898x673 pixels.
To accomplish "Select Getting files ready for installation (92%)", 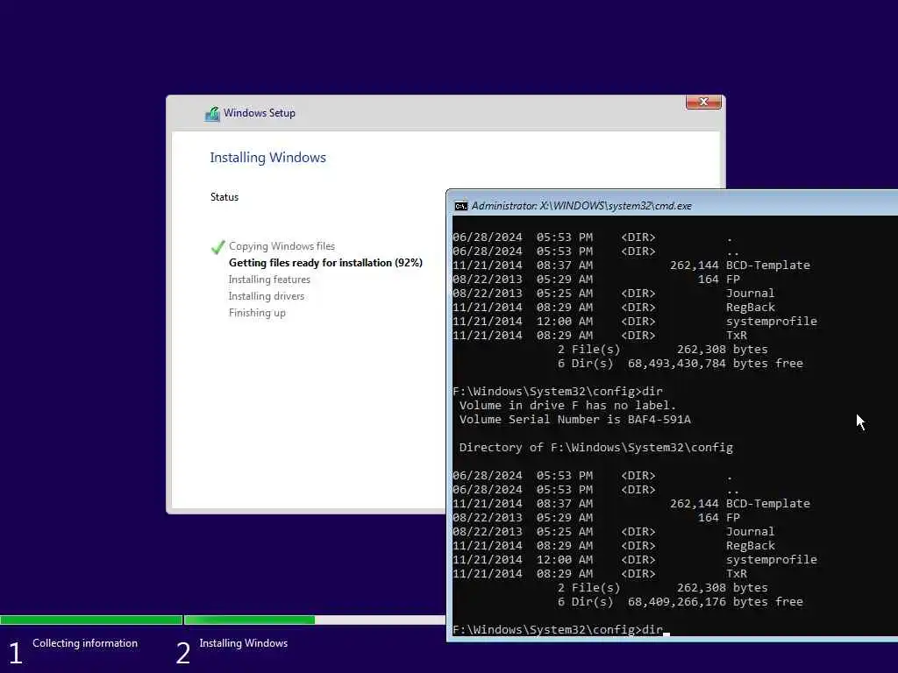I will [325, 263].
